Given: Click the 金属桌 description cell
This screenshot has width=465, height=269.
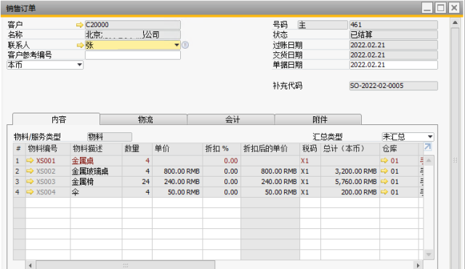Looking at the screenshot, I should (97, 161).
